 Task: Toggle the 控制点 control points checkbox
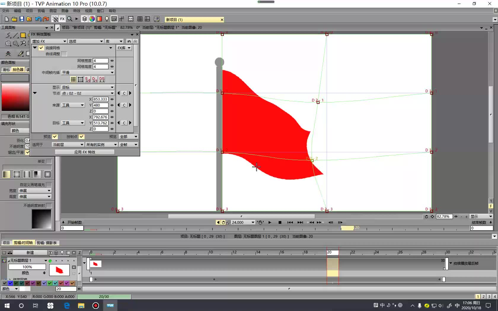click(82, 137)
